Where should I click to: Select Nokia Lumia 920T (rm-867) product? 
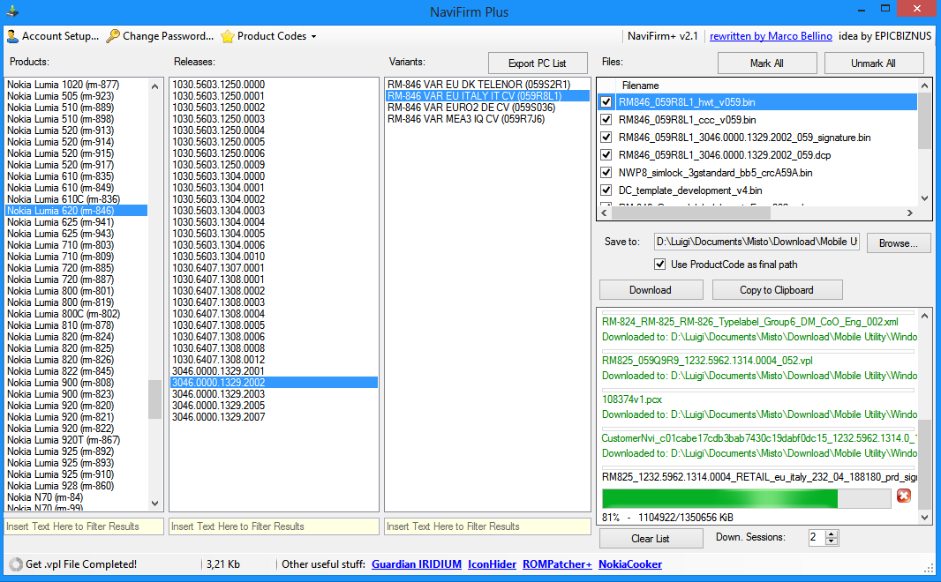click(x=76, y=440)
